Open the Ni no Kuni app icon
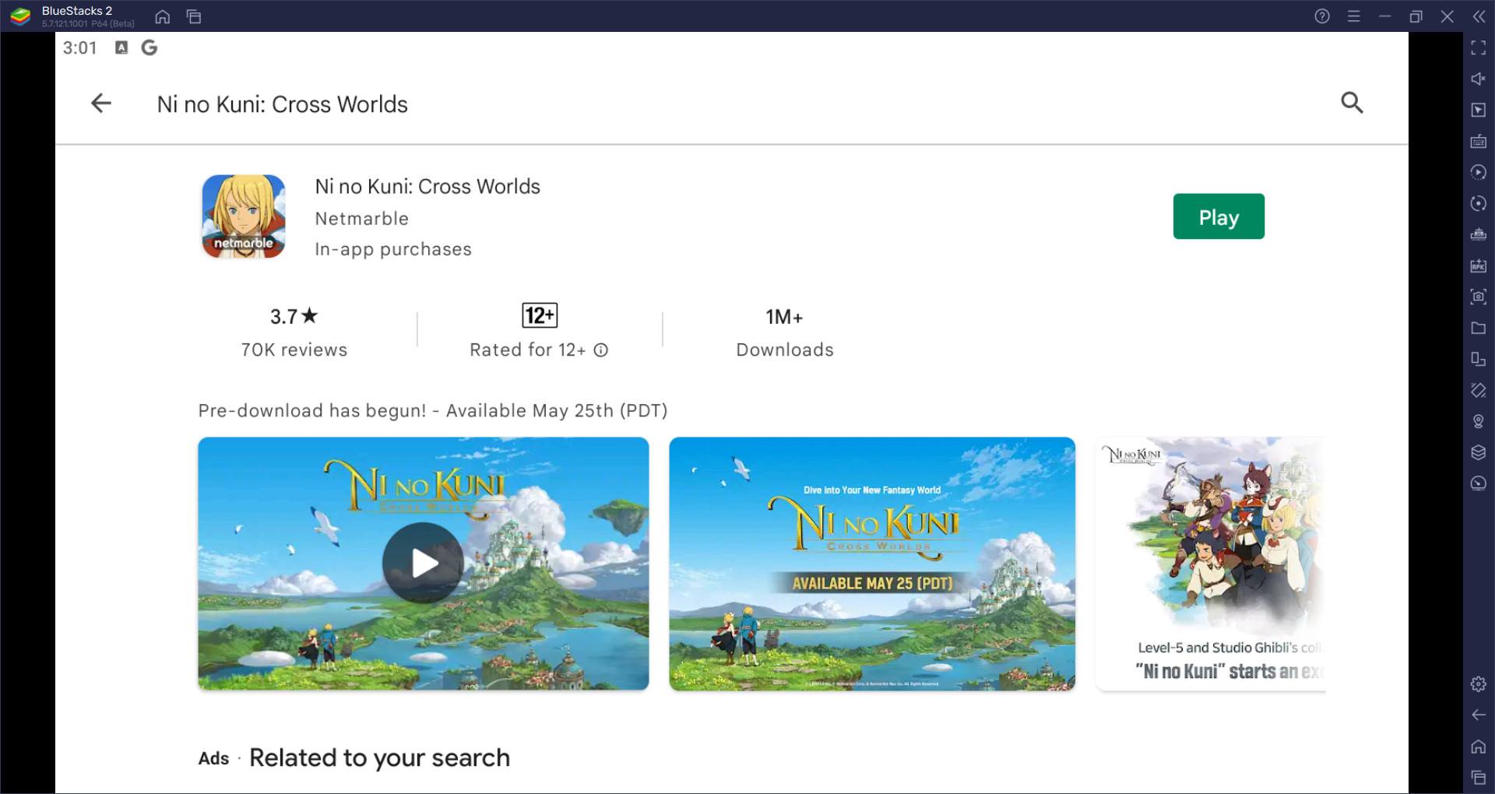 244,216
